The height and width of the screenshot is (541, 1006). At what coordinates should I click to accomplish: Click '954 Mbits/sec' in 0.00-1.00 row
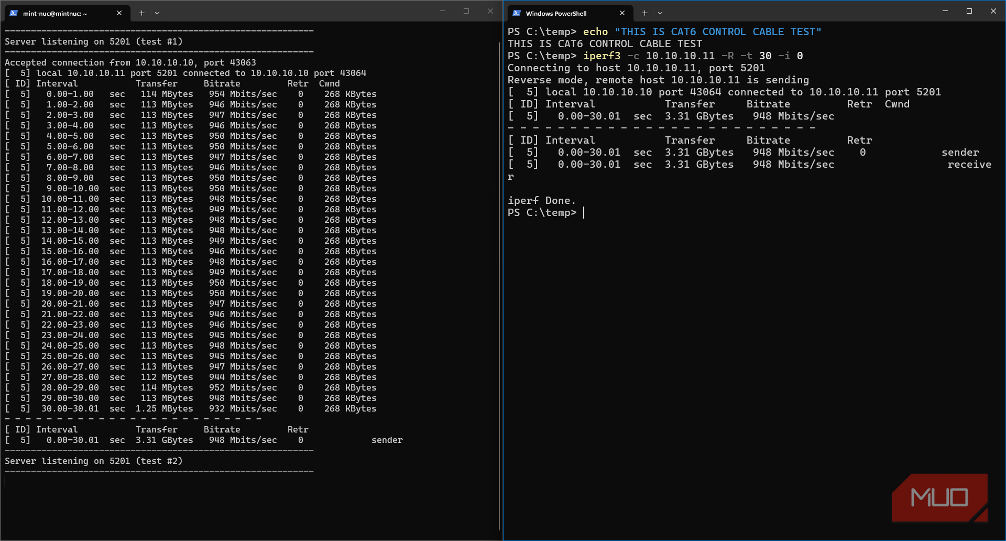tap(243, 94)
